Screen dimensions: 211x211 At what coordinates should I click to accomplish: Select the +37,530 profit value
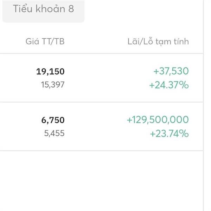point(171,71)
